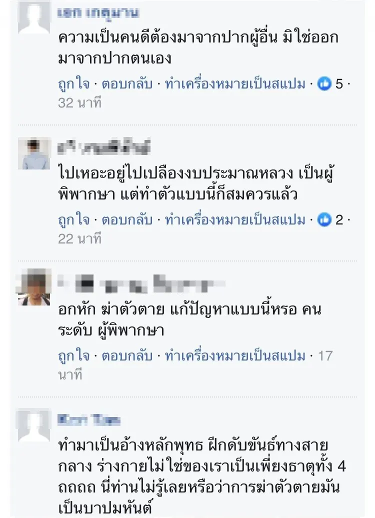Viewport: 375px width, 518px height.
Task: Like the comment about งบประมาณหลวง
Action: click(73, 219)
